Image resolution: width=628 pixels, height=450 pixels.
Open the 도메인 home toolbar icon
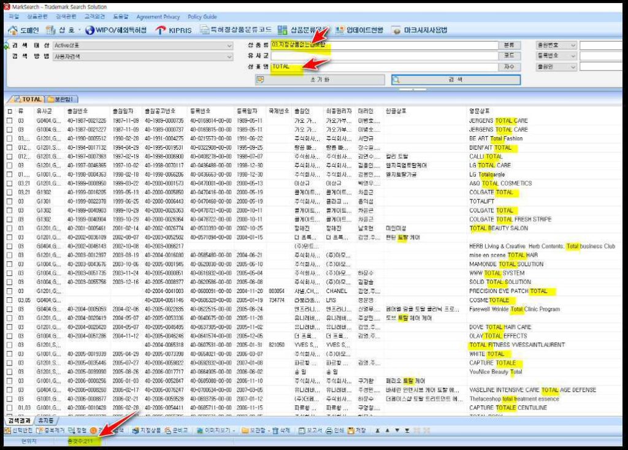click(13, 30)
